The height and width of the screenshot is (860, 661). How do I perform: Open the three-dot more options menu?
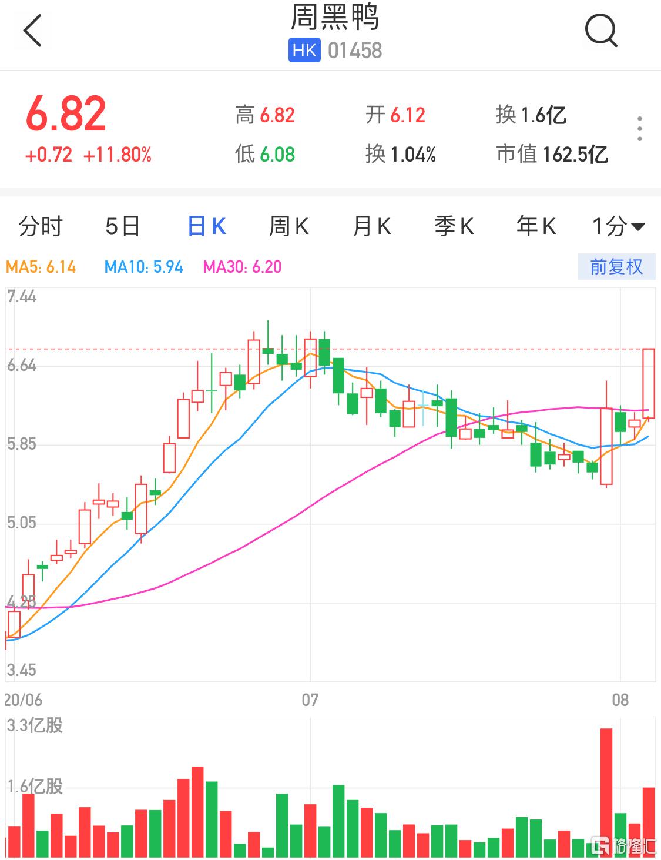click(x=639, y=129)
